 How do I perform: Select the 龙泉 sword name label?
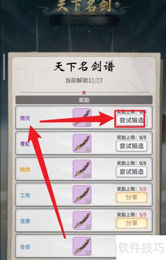(x=25, y=221)
